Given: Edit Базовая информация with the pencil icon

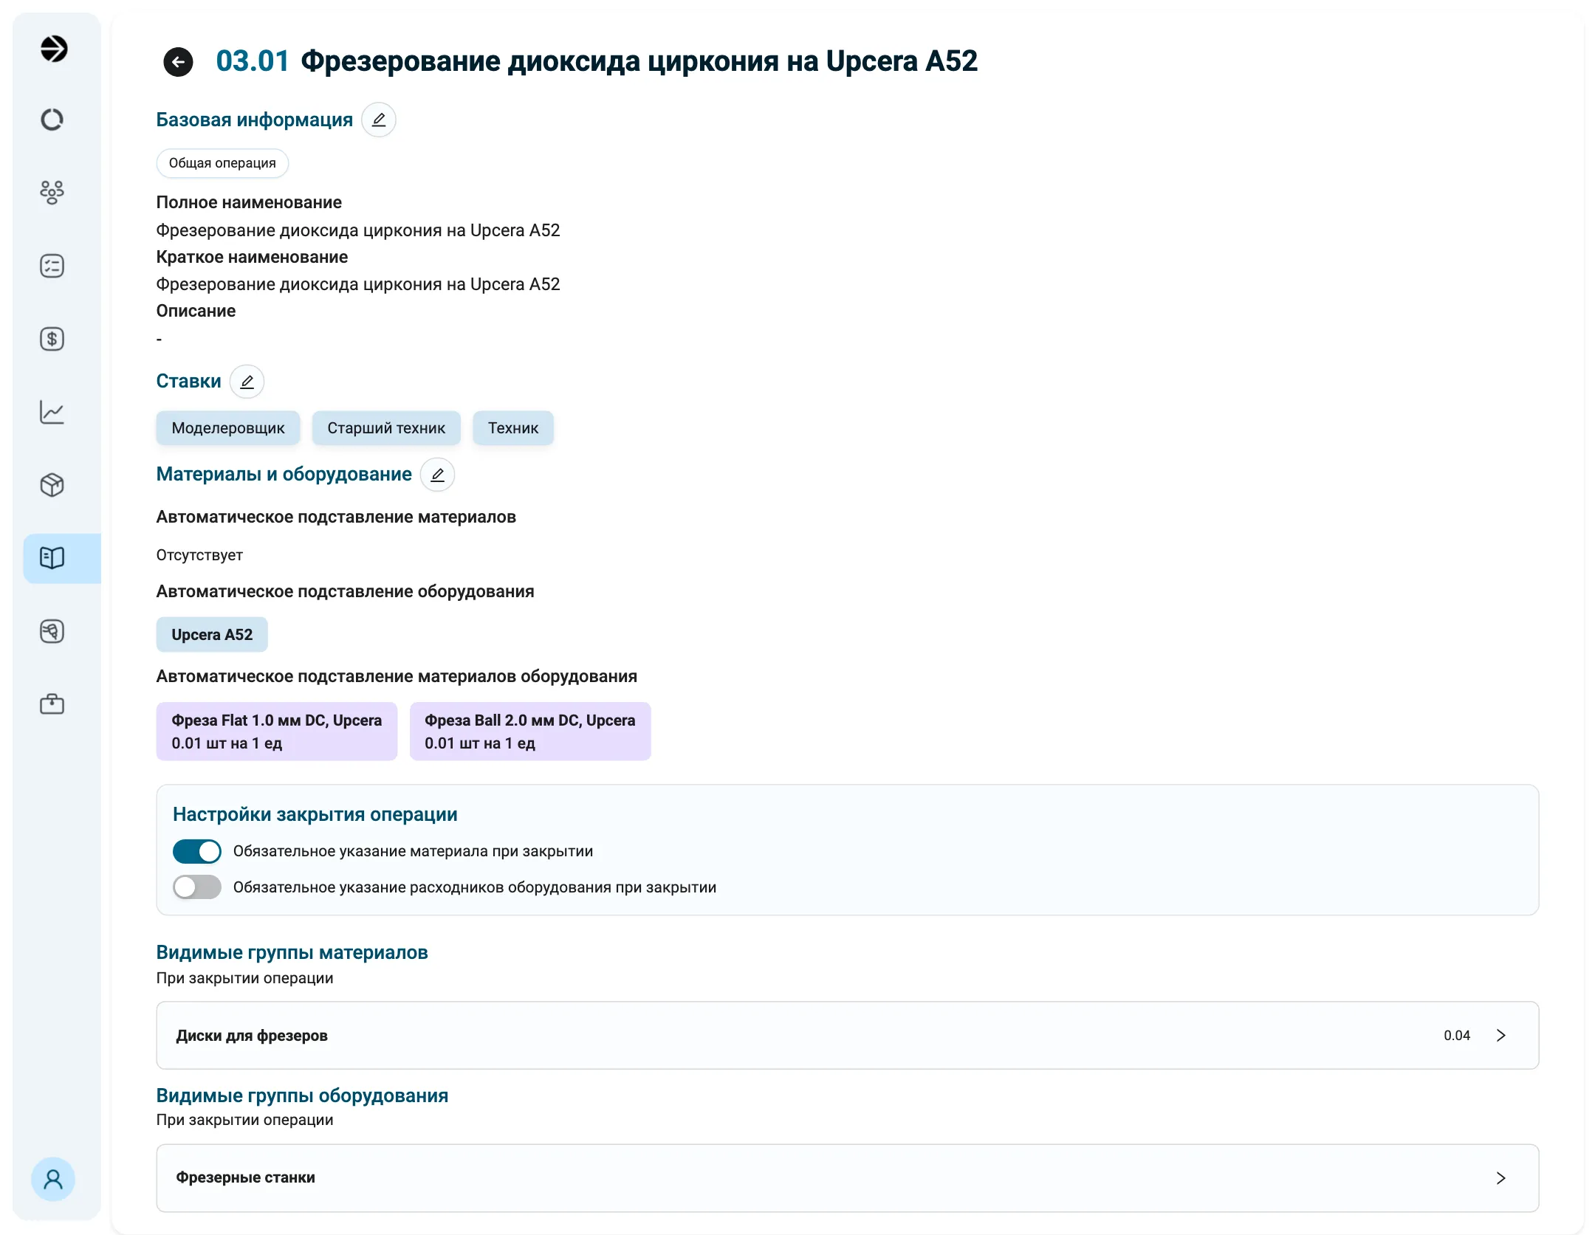Looking at the screenshot, I should [379, 120].
